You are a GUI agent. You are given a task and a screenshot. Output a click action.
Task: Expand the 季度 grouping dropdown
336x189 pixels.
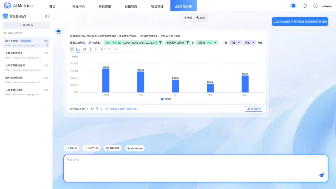(x=250, y=42)
